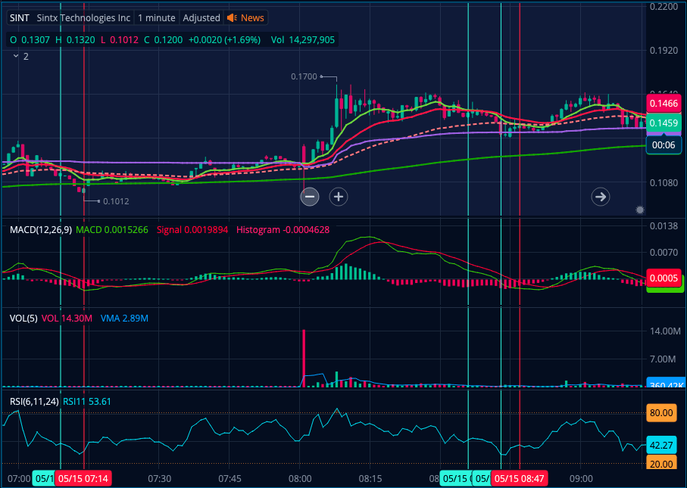
Task: Click the green 0.1459 price label
Action: coord(663,123)
